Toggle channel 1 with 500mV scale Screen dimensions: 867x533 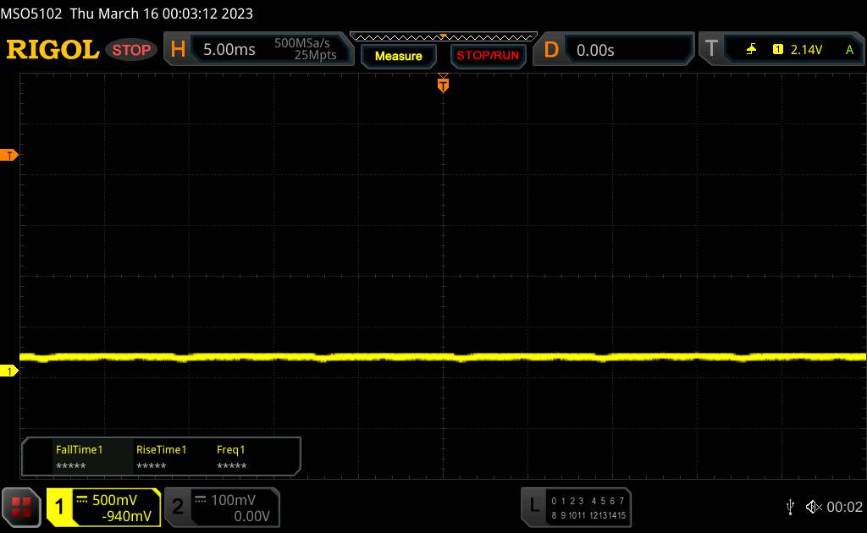pos(103,507)
